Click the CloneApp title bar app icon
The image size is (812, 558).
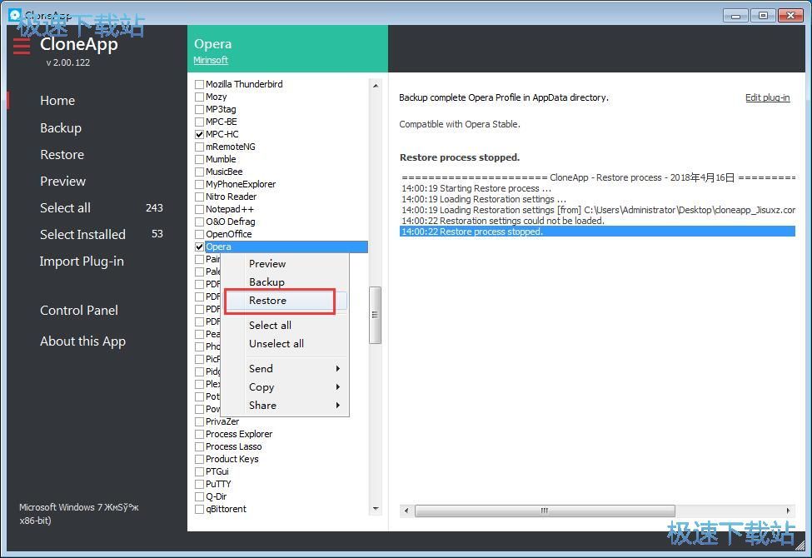(x=15, y=14)
